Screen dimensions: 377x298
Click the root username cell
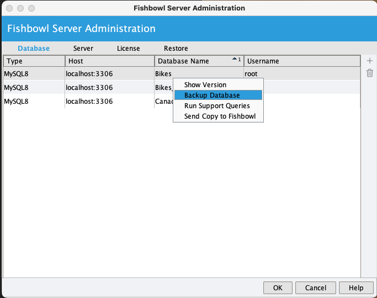[x=302, y=73]
